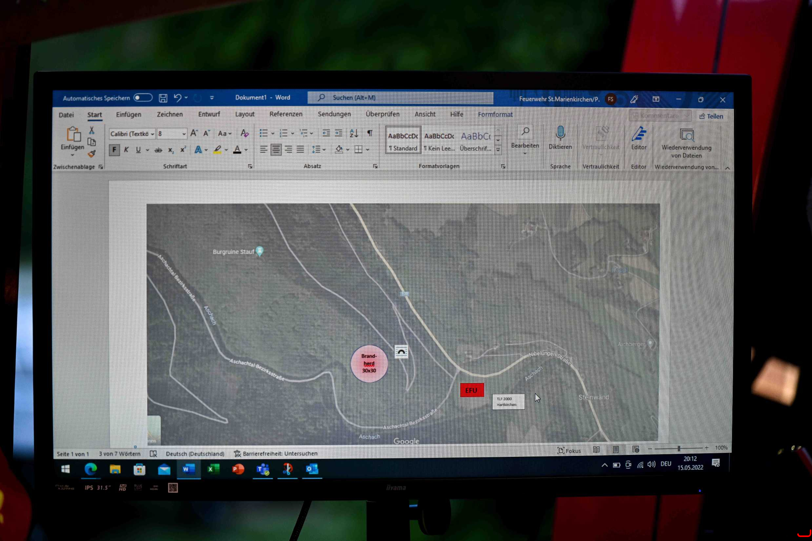
Task: Toggle the Automatisches Speichern switch
Action: click(x=143, y=98)
